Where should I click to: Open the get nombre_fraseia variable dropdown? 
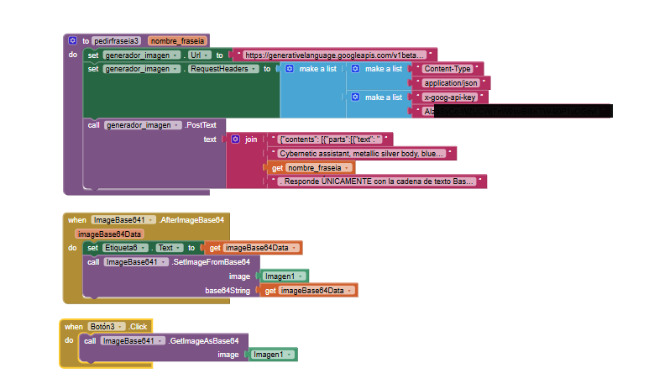[x=348, y=168]
